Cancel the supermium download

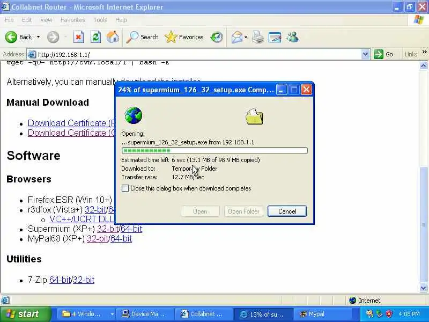pyautogui.click(x=287, y=211)
